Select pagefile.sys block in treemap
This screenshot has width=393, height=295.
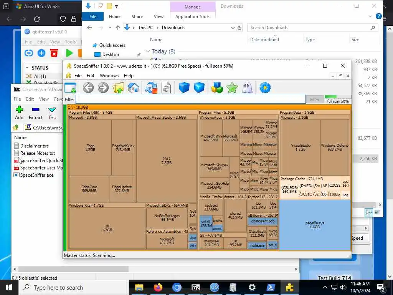coord(315,225)
